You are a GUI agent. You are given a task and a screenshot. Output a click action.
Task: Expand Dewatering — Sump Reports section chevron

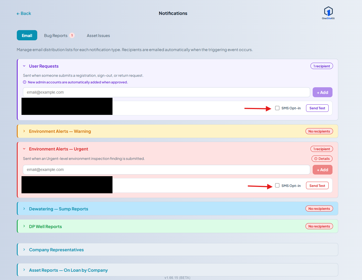point(24,209)
